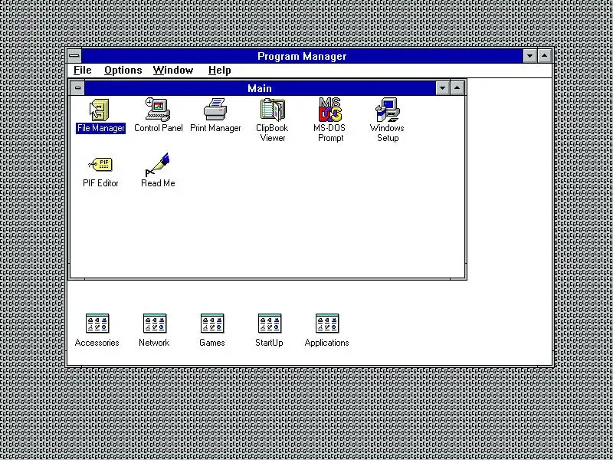The image size is (613, 460).
Task: Select the Windows Setup icon
Action: 388,110
